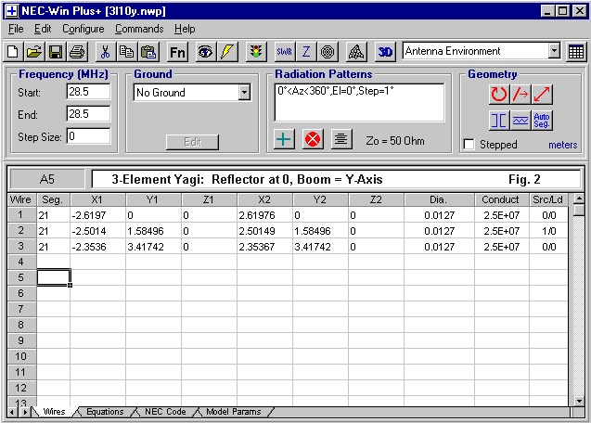Open the Configure menu
Screen dimensions: 591x423
(84, 29)
